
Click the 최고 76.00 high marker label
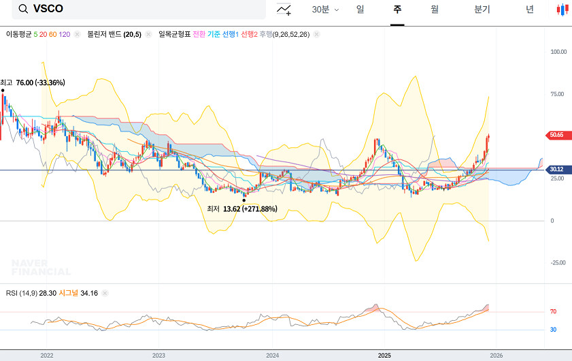coord(33,82)
